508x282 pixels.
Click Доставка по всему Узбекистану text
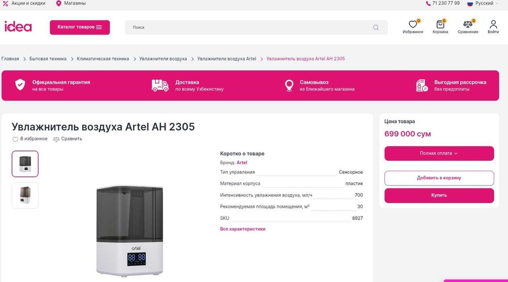tap(199, 85)
